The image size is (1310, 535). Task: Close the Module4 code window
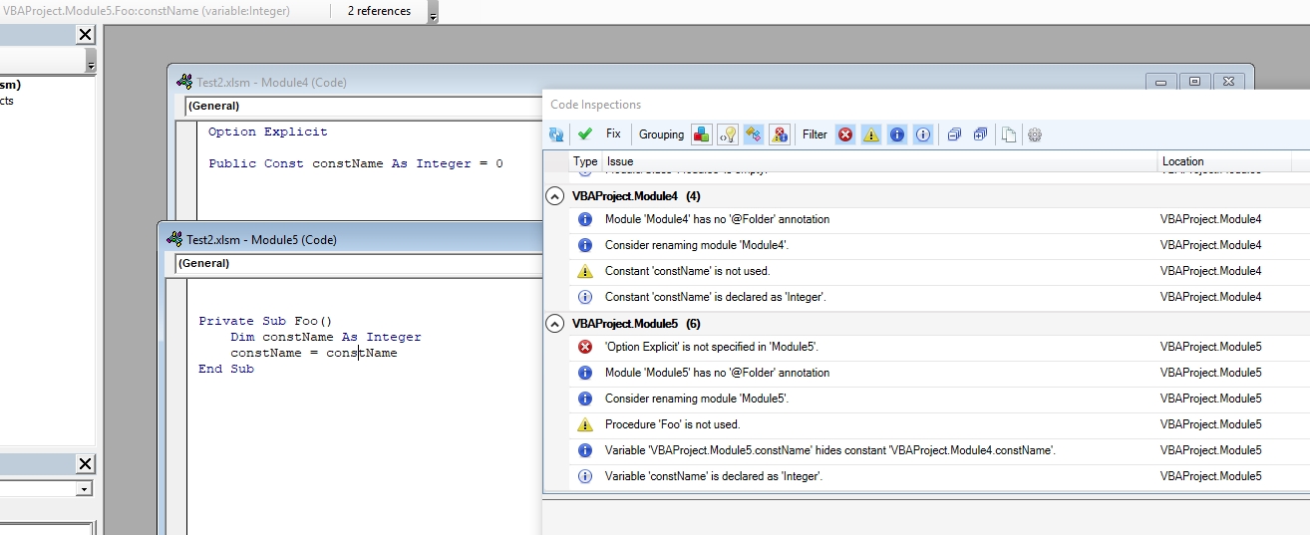(1229, 82)
